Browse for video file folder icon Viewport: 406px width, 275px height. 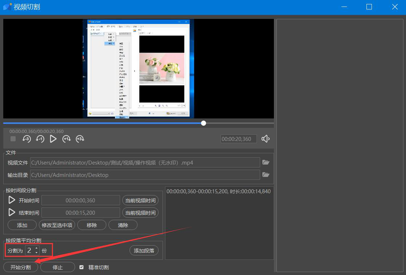click(266, 162)
